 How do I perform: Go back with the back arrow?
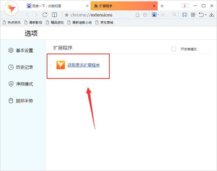[x=28, y=15]
